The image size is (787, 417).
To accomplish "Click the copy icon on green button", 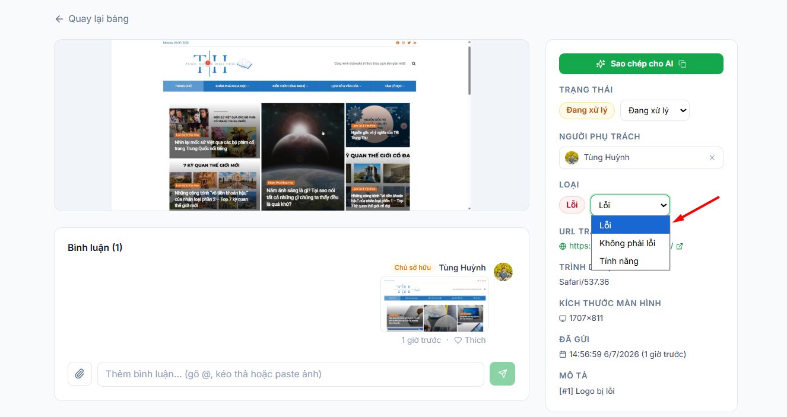I will pyautogui.click(x=683, y=64).
